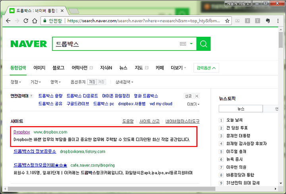Select the 통합검색 tab
The width and height of the screenshot is (286, 194).
click(18, 68)
